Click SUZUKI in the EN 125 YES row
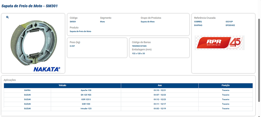The height and width of the screenshot is (117, 261). tap(28, 95)
